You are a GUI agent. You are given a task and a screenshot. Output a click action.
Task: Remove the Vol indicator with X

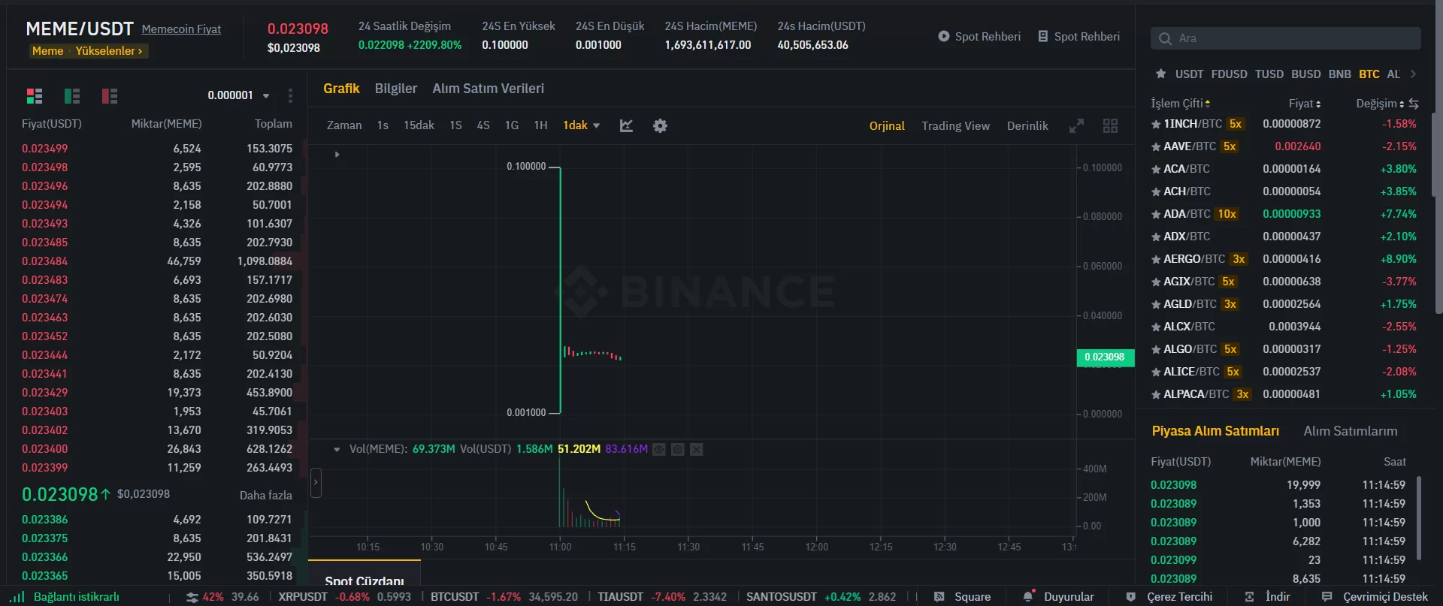coord(697,449)
